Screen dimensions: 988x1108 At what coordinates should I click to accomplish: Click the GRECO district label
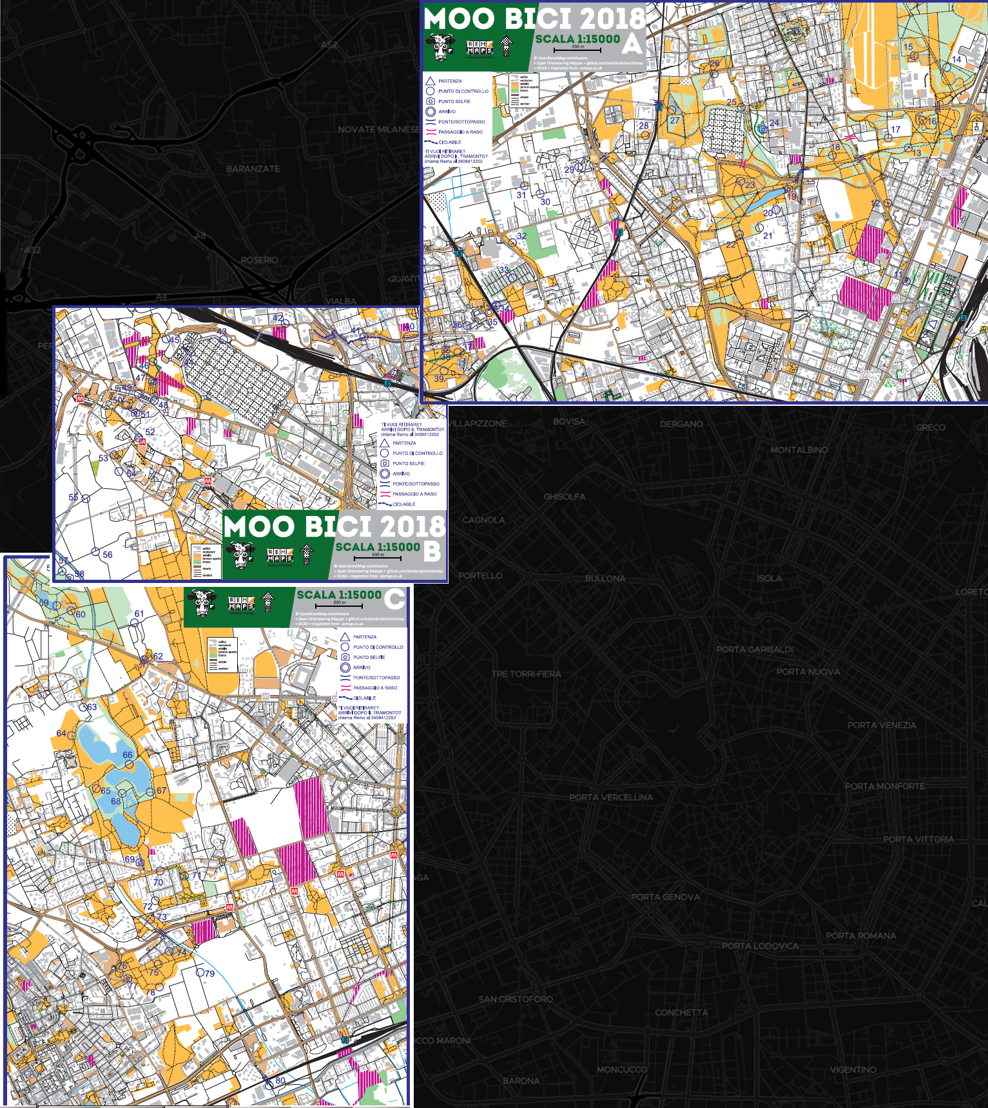pos(931,427)
